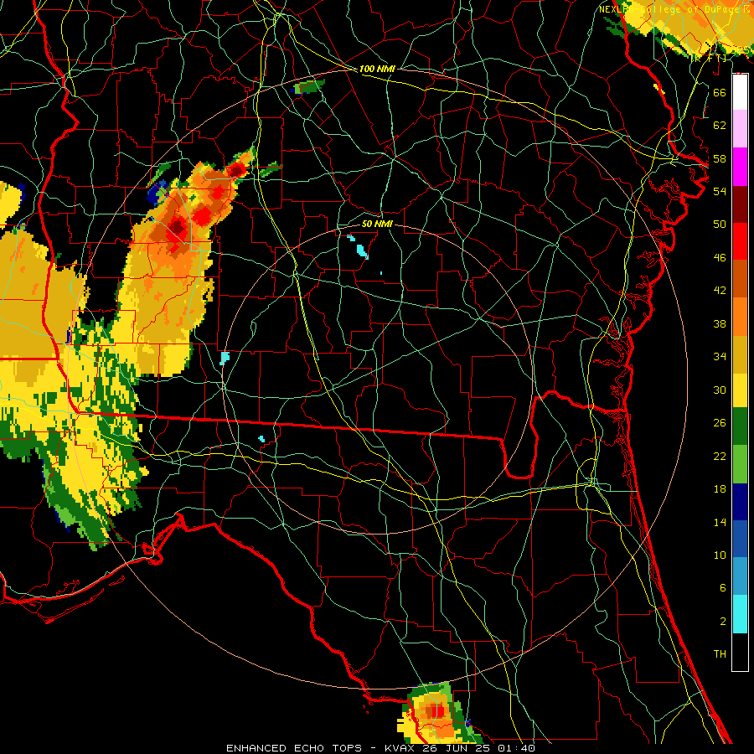Screen dimensions: 754x754
Task: Click the 42 legend value
Action: [x=720, y=290]
